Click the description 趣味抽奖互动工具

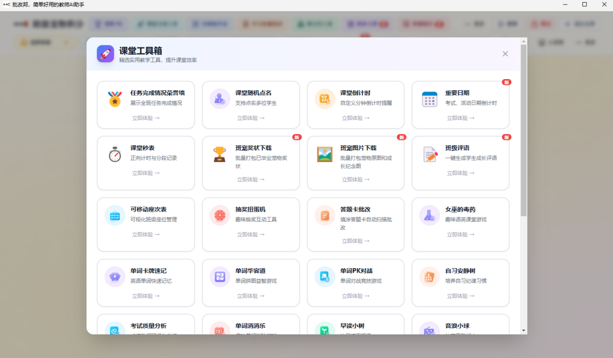coord(256,219)
